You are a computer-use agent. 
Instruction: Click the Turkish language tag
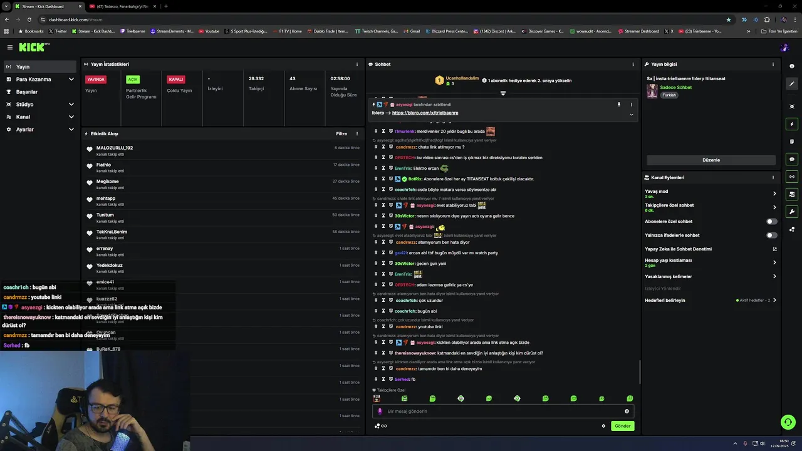(669, 95)
